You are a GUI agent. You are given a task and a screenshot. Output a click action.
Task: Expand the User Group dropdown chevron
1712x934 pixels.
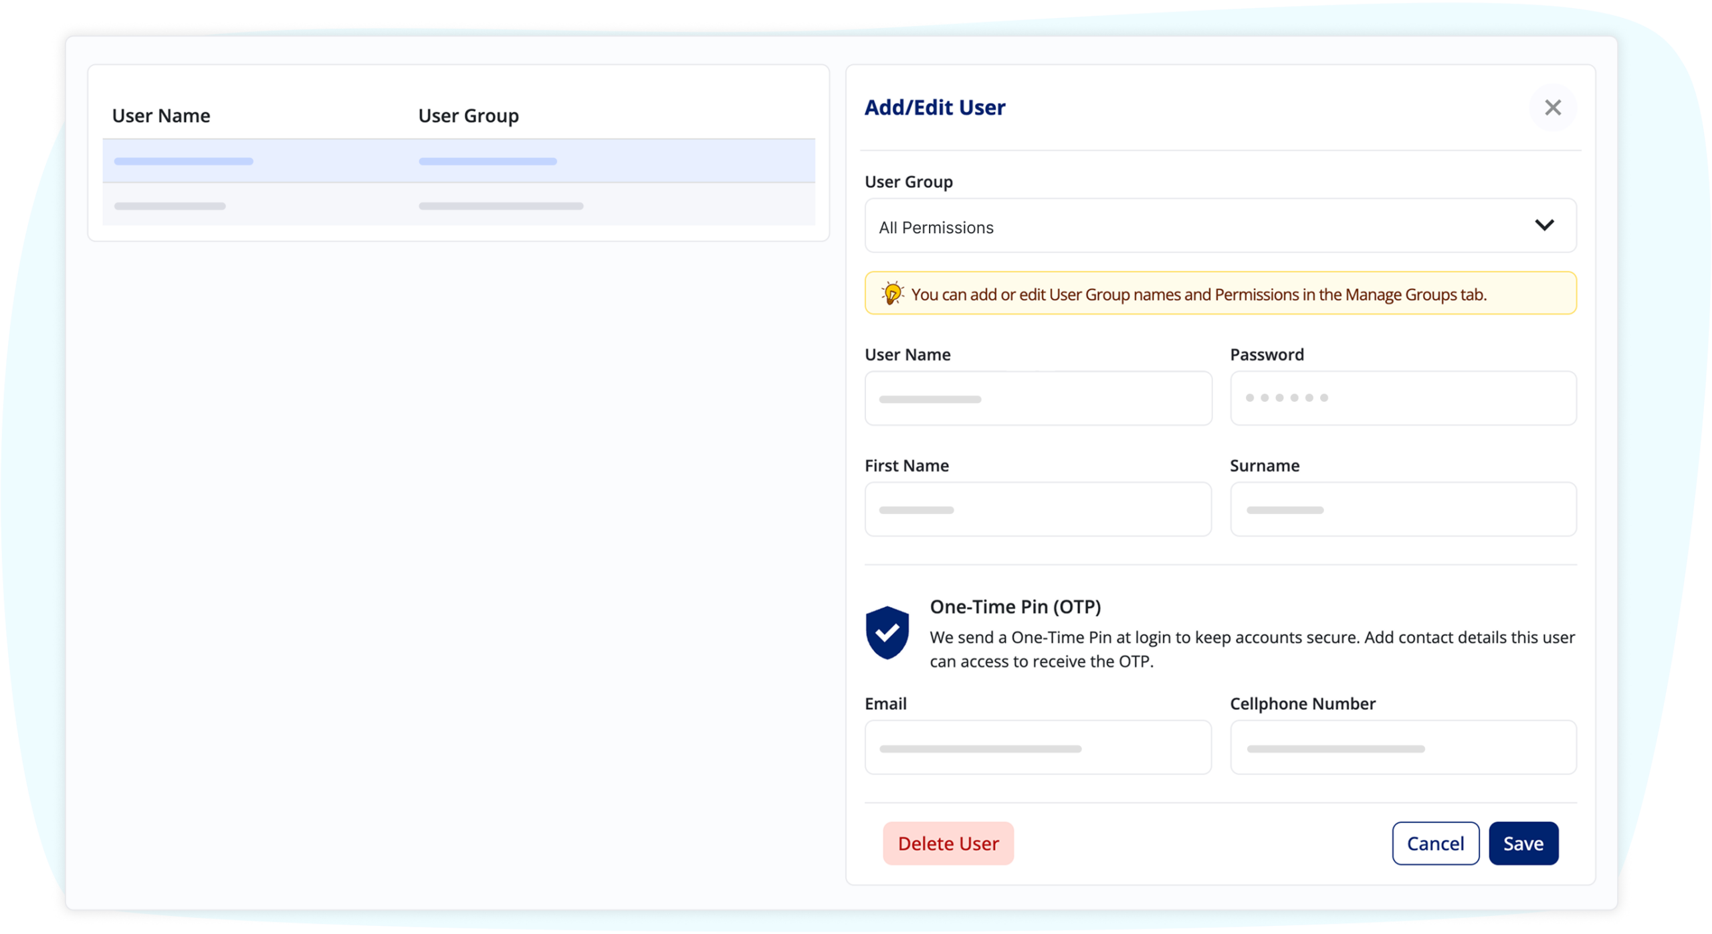(1544, 225)
